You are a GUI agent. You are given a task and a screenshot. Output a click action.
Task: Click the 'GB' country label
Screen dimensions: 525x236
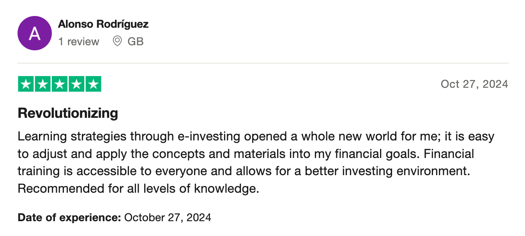pos(136,41)
